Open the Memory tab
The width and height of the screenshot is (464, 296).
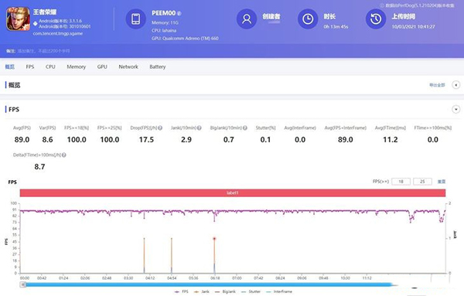click(x=76, y=66)
